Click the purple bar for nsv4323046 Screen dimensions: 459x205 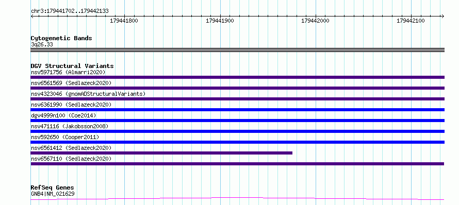click(237, 99)
